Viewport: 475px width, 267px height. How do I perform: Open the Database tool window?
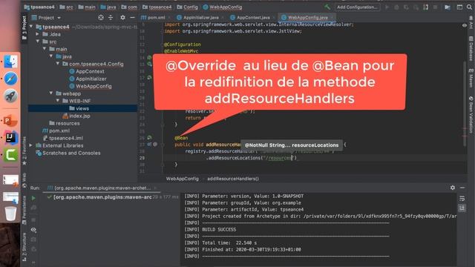pyautogui.click(x=471, y=48)
